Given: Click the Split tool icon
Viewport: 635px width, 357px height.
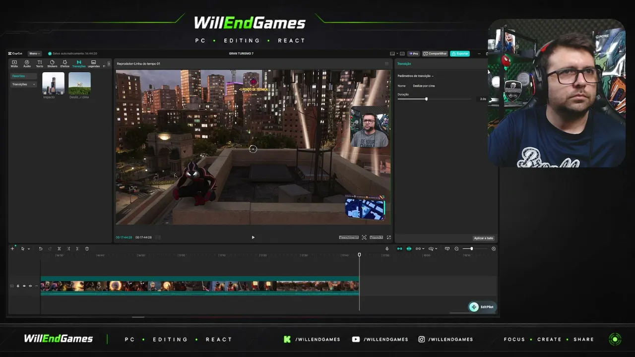Looking at the screenshot, I should [59, 249].
